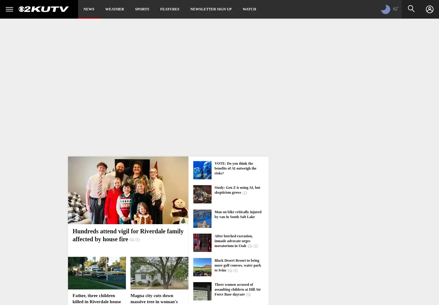439x305 pixels.
Task: Read Man on bike critically injured story
Action: click(238, 214)
